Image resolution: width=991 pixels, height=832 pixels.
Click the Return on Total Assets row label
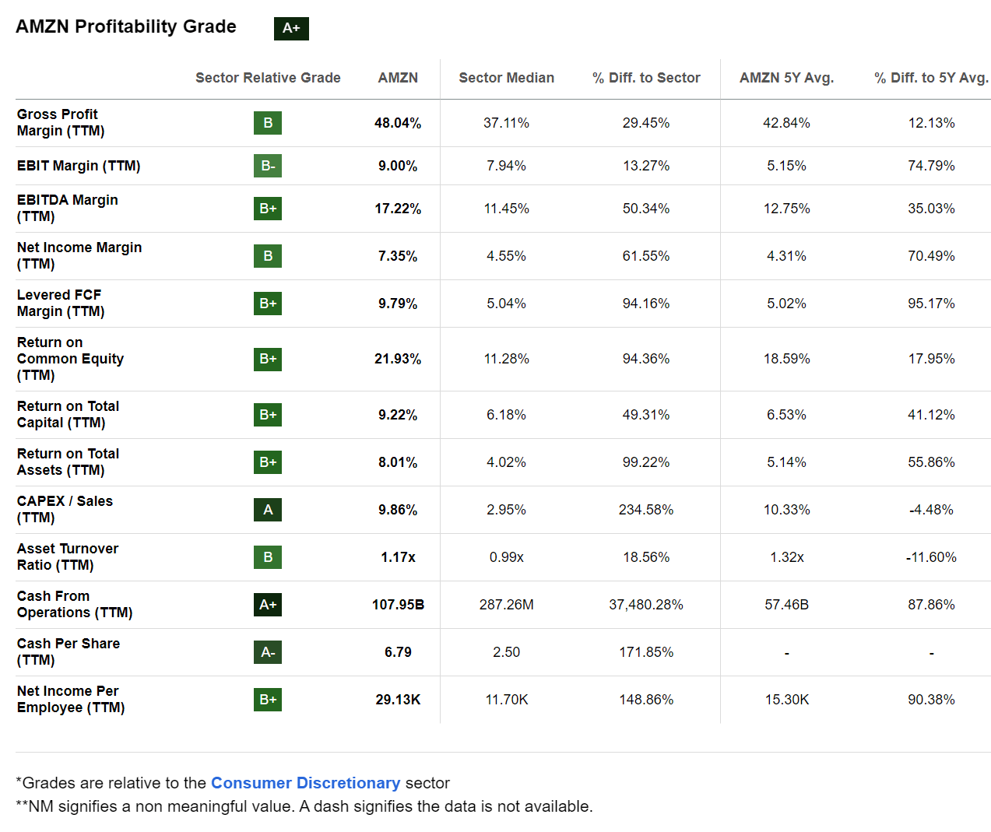[68, 462]
